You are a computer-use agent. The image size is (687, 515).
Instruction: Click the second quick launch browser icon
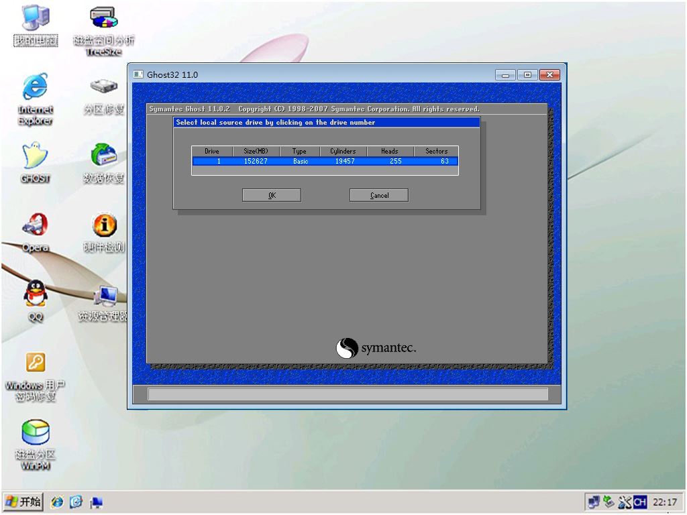tap(76, 502)
